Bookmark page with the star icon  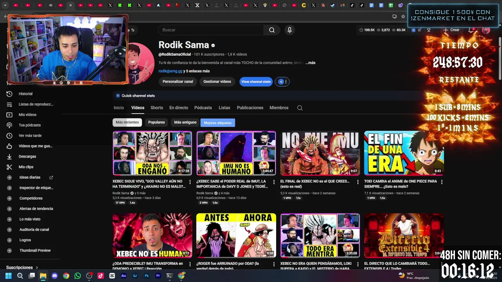point(403,16)
